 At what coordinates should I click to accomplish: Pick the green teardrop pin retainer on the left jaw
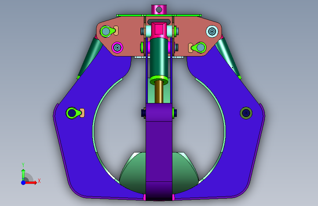click(x=73, y=113)
